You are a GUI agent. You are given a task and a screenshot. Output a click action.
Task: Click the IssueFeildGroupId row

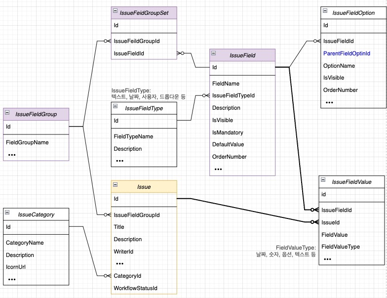144,41
